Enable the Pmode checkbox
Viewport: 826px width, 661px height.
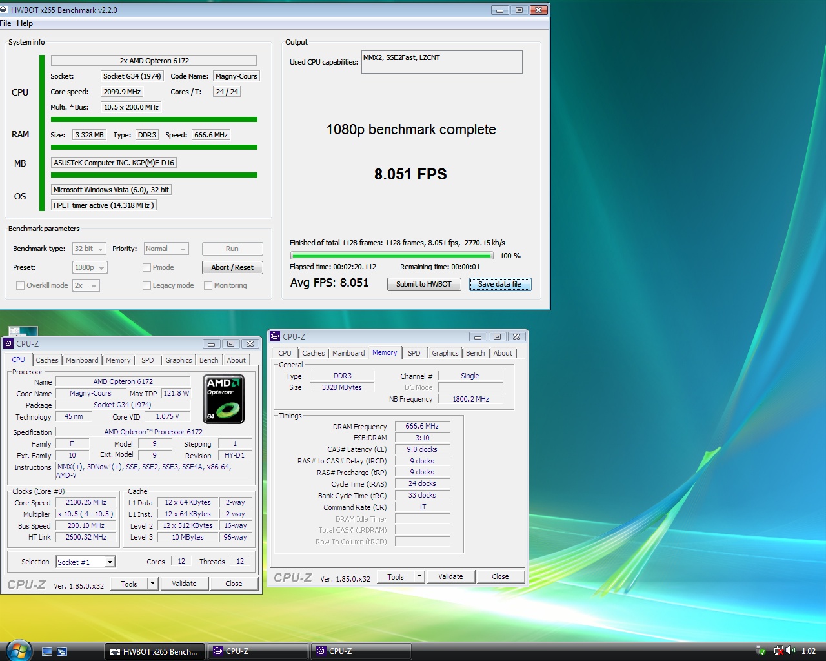coord(146,267)
